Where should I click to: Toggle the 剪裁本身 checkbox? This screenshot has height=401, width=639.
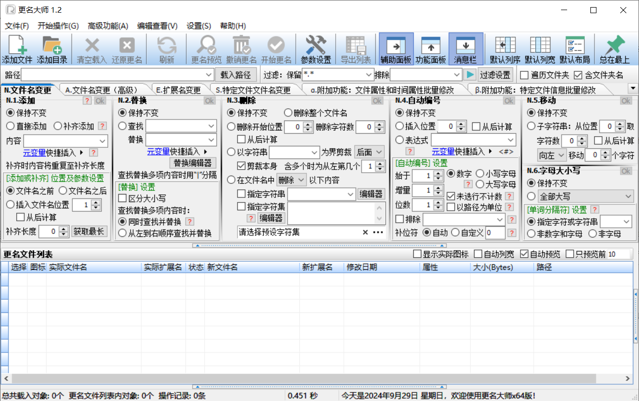tap(241, 166)
